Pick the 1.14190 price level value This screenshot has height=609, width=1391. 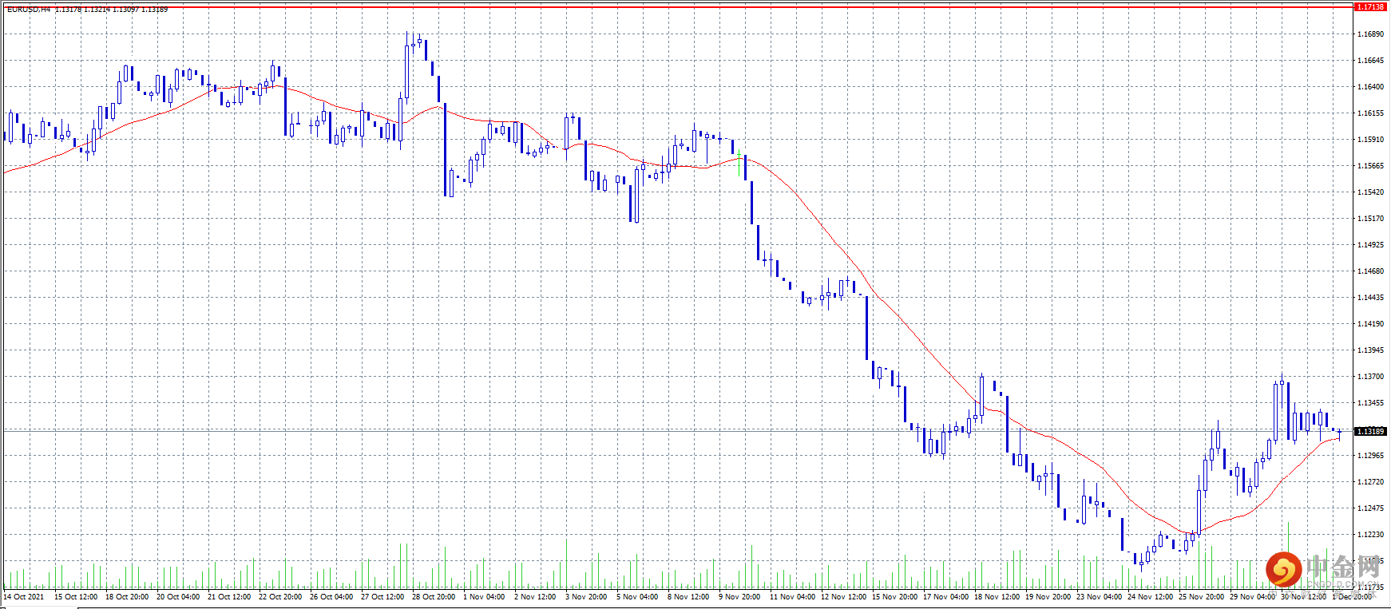click(1370, 324)
